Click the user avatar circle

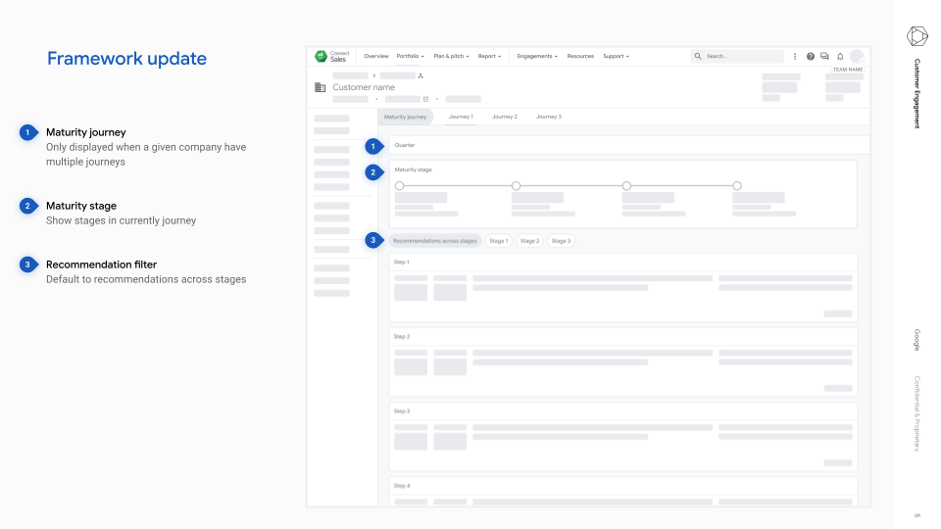857,56
